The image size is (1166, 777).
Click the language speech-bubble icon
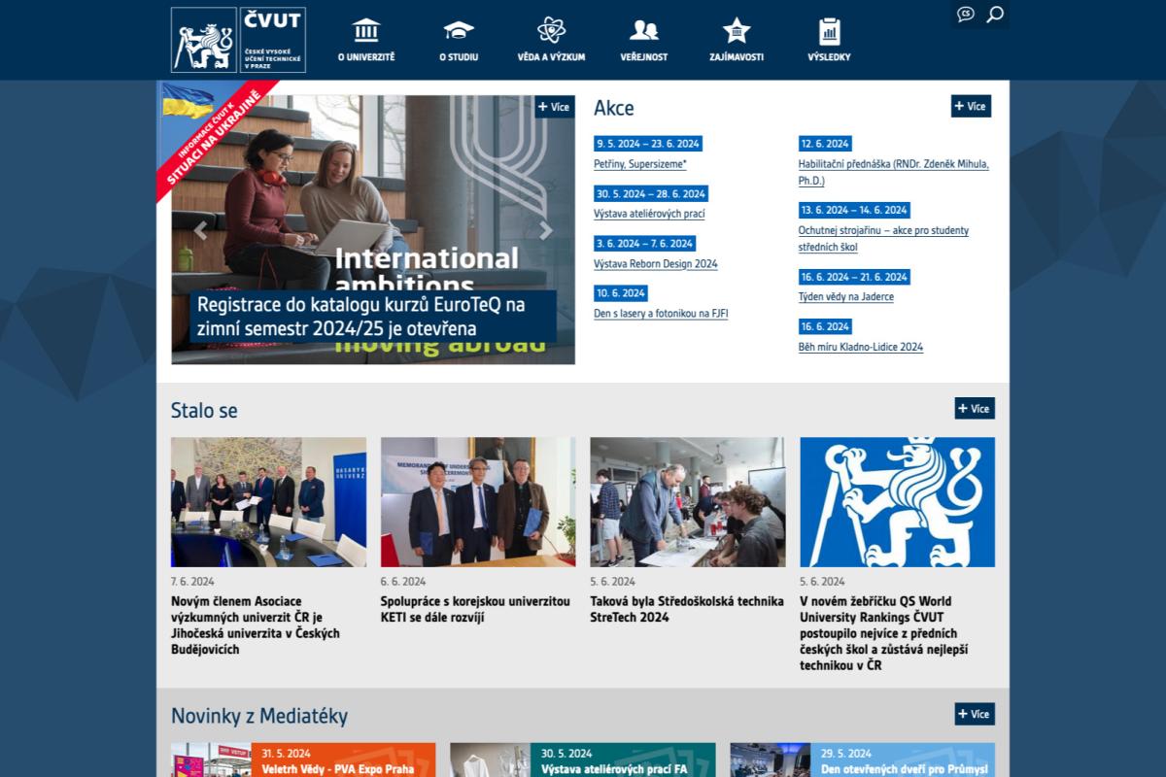(x=966, y=14)
